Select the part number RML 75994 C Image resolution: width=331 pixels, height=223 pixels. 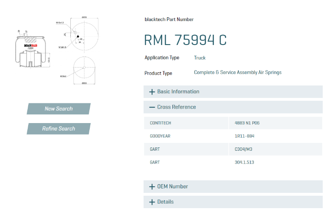coord(185,40)
